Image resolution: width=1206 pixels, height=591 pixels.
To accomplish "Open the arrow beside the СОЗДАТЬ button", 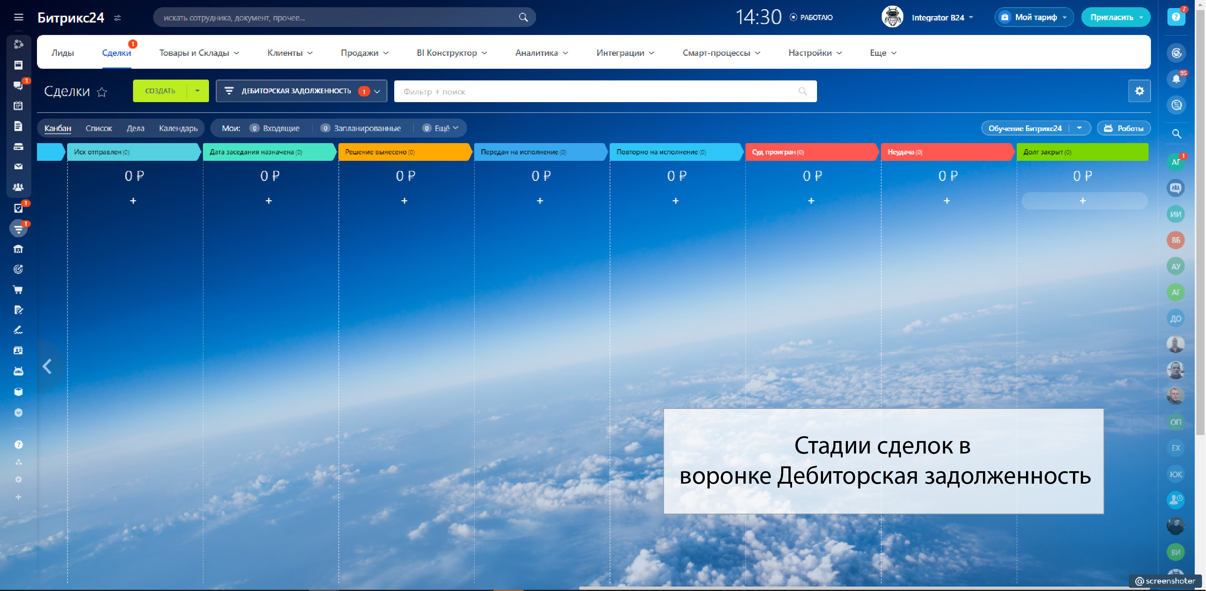I will click(198, 91).
